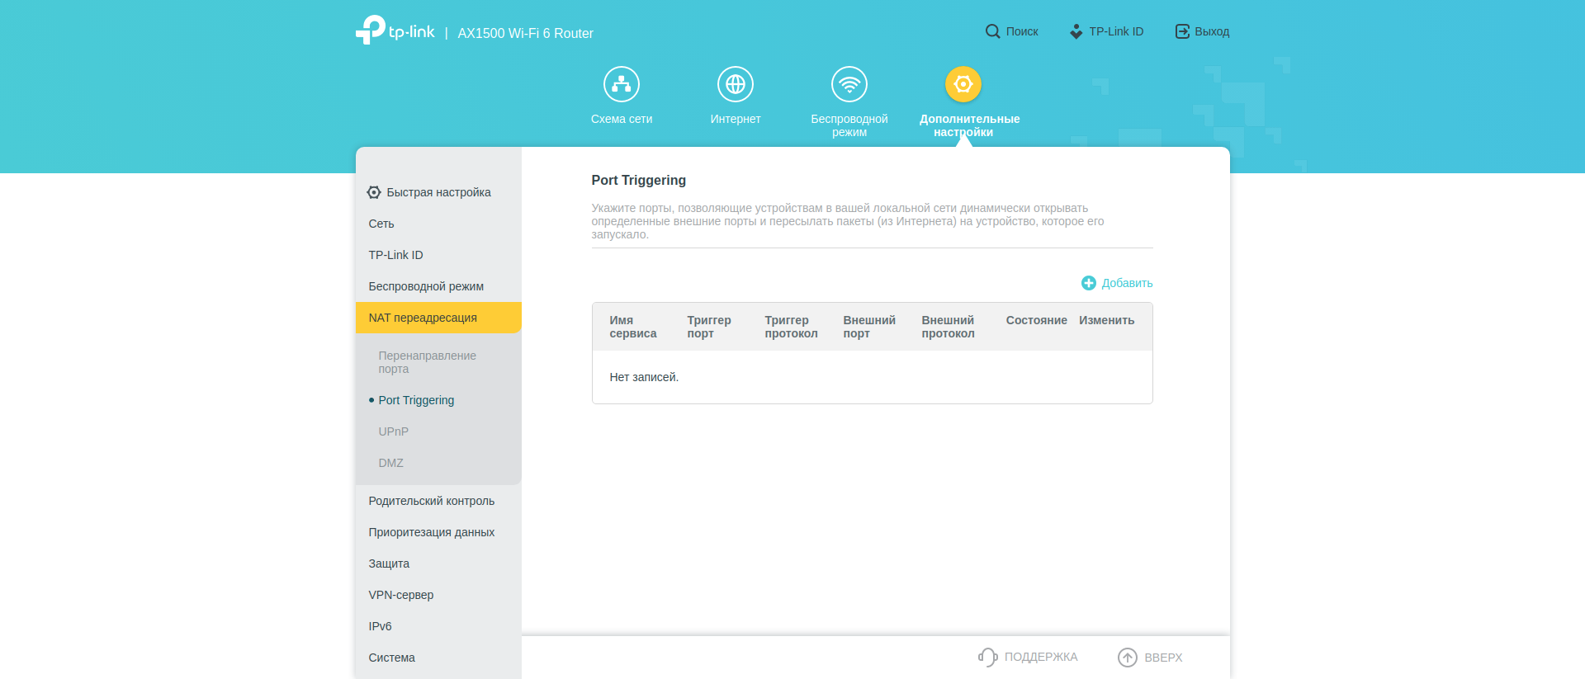The height and width of the screenshot is (679, 1585).
Task: Click the support headset icon
Action: point(987,657)
